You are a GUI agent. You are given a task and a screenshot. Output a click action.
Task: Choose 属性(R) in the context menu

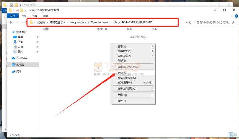coord(133,101)
